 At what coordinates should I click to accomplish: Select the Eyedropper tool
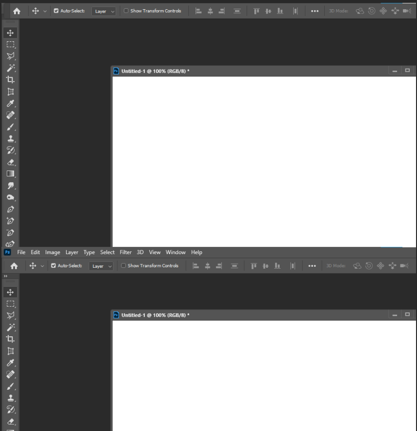(11, 103)
